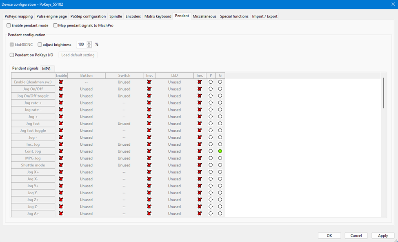Tick the Pendant on PoKeys I/O checkbox
The width and height of the screenshot is (398, 242).
tap(12, 55)
